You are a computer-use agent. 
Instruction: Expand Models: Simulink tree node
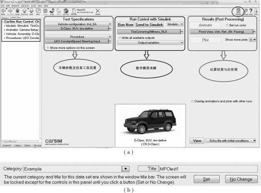tap(5, 26)
